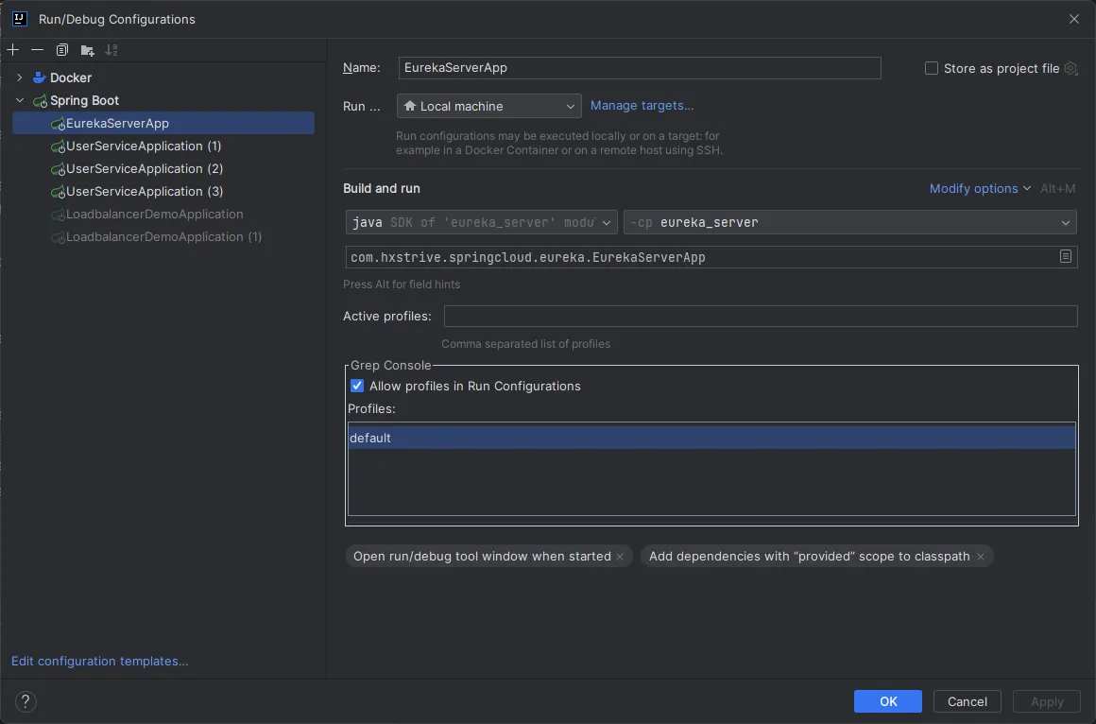Click the Copy Configuration icon

pos(62,50)
